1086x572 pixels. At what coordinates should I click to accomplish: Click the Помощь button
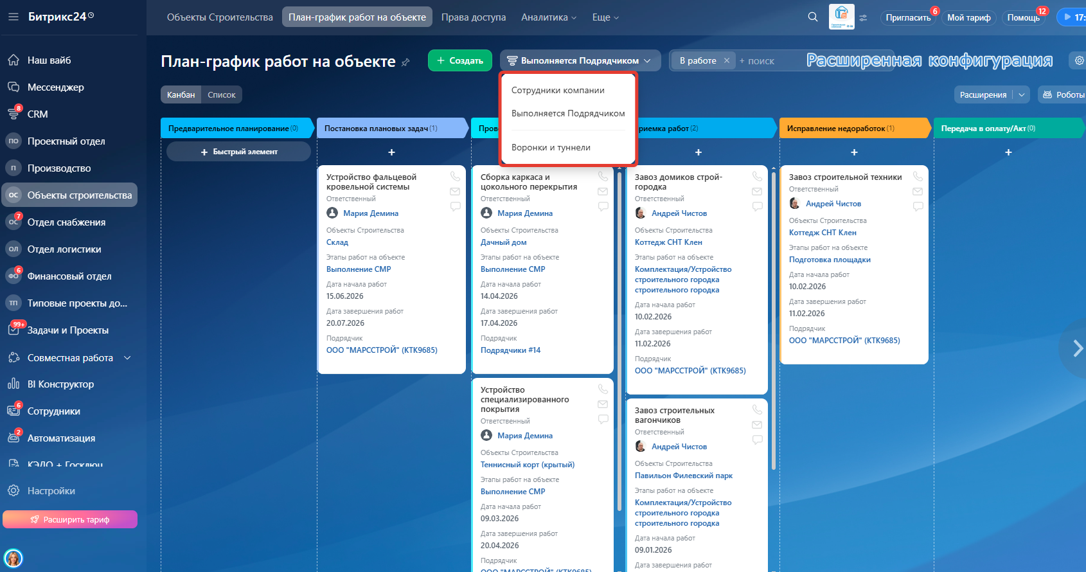[1024, 17]
